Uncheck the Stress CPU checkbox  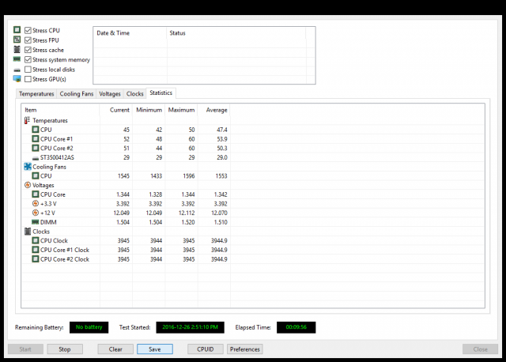point(28,30)
